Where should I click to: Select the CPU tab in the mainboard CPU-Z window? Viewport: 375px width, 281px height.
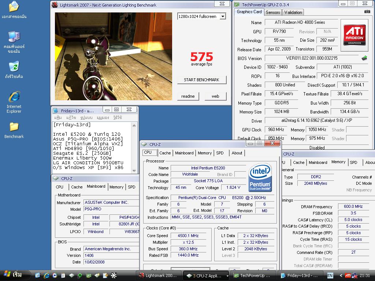pyautogui.click(x=60, y=187)
